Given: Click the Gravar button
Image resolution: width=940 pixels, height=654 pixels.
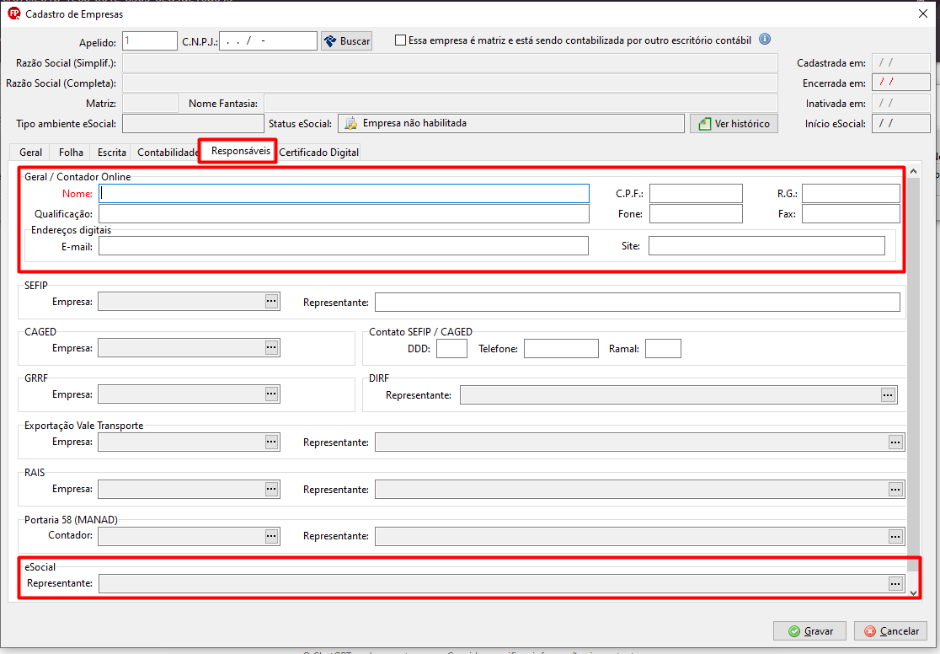Looking at the screenshot, I should [809, 631].
